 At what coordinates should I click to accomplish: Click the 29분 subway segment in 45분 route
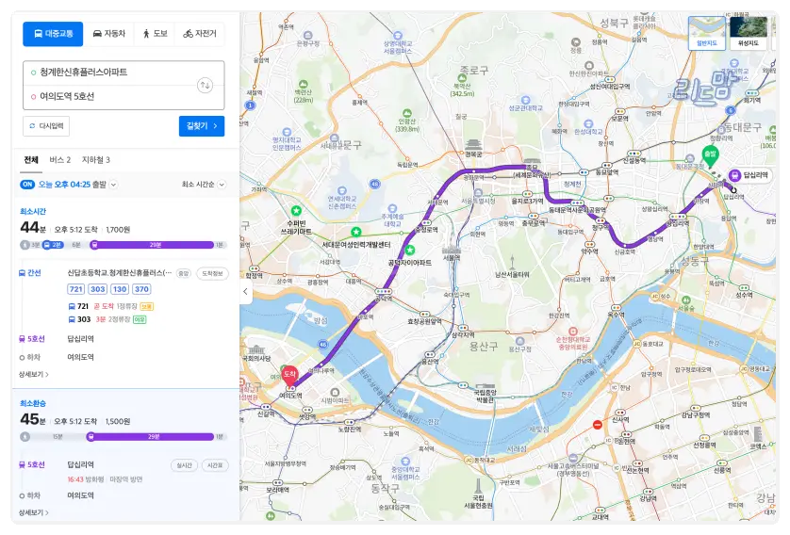click(x=150, y=437)
